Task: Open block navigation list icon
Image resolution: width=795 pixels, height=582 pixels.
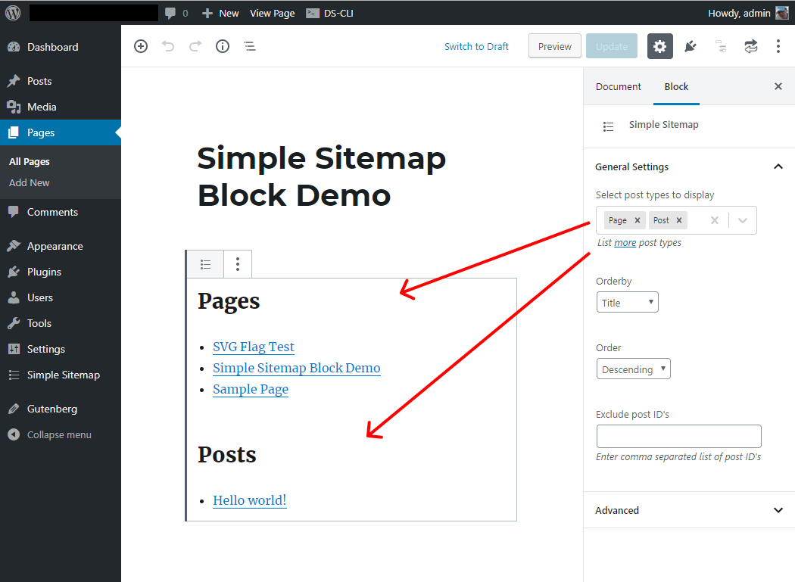Action: [250, 46]
